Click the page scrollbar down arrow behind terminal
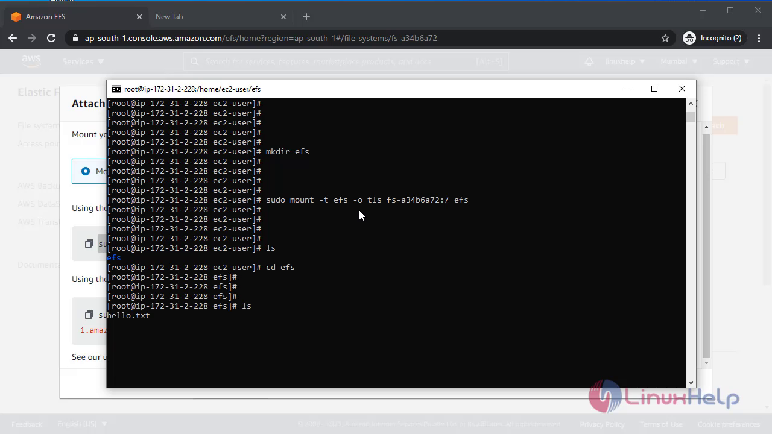This screenshot has height=434, width=772. (x=707, y=363)
